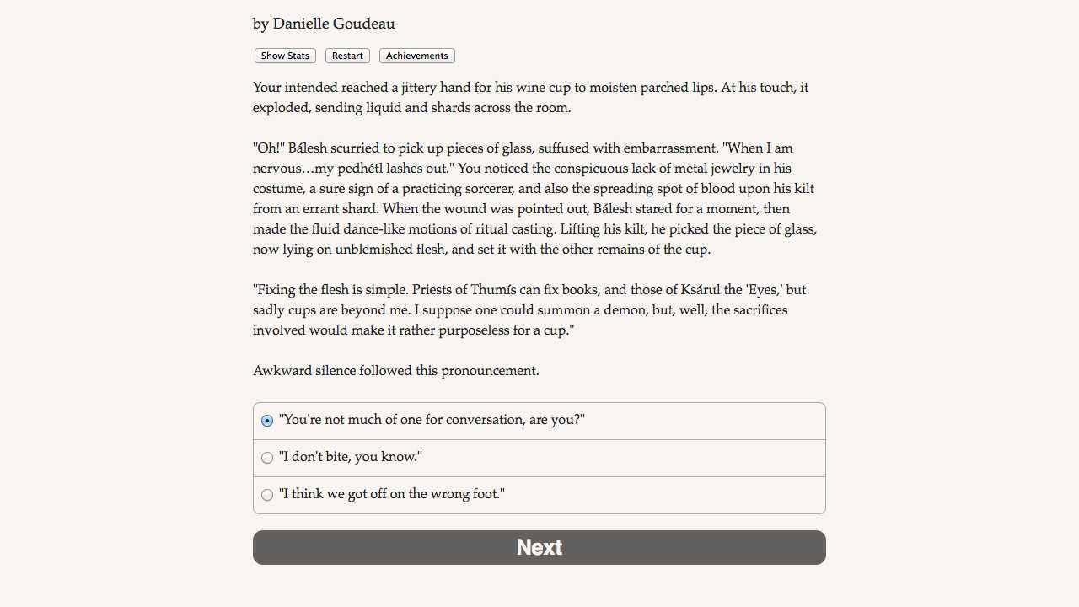Screen dimensions: 1079x607
Task: Click the Show Stats button
Action: (x=285, y=56)
